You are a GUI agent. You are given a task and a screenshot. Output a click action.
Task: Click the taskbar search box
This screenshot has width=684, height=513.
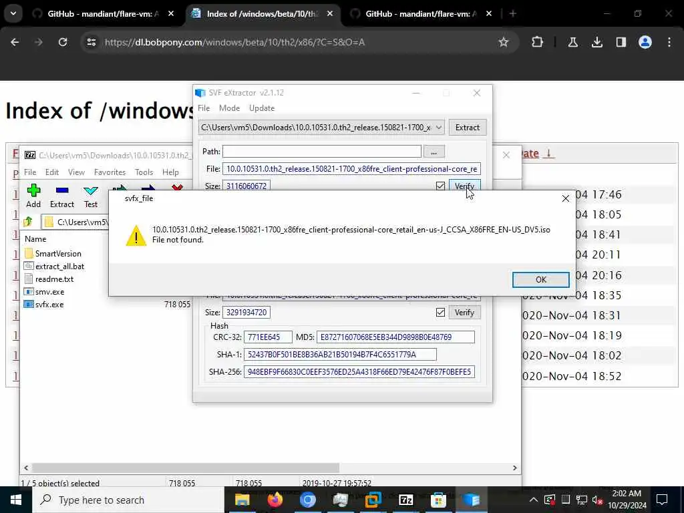(128, 500)
